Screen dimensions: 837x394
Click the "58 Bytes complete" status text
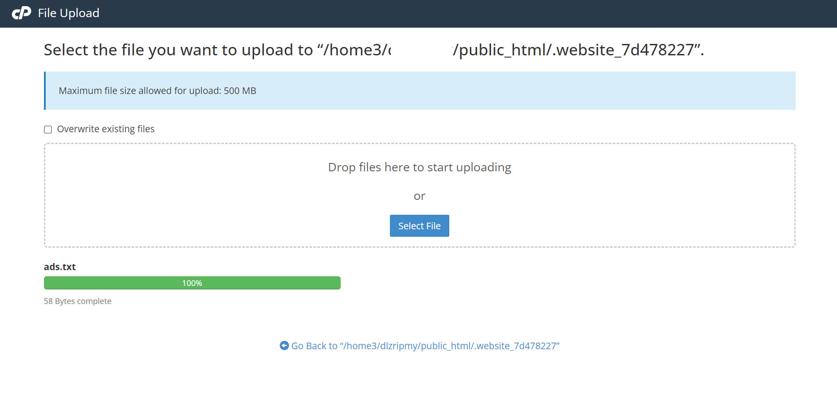77,301
